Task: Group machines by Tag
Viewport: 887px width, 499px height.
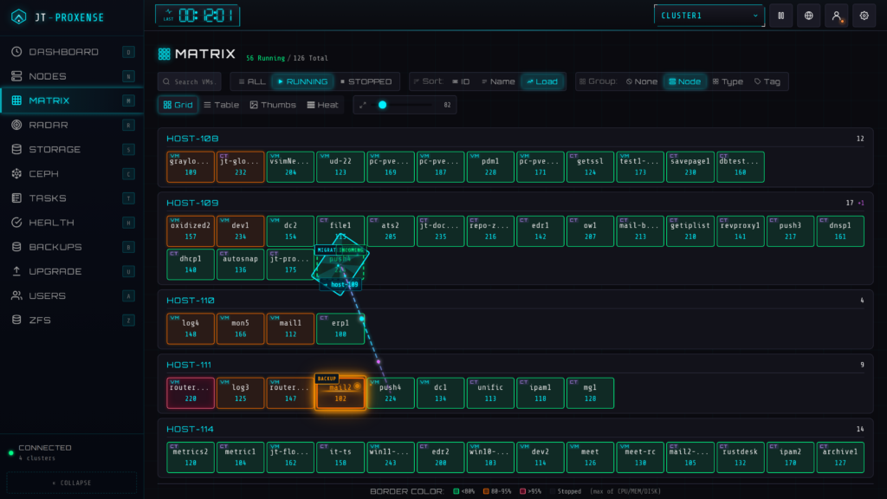Action: [767, 81]
